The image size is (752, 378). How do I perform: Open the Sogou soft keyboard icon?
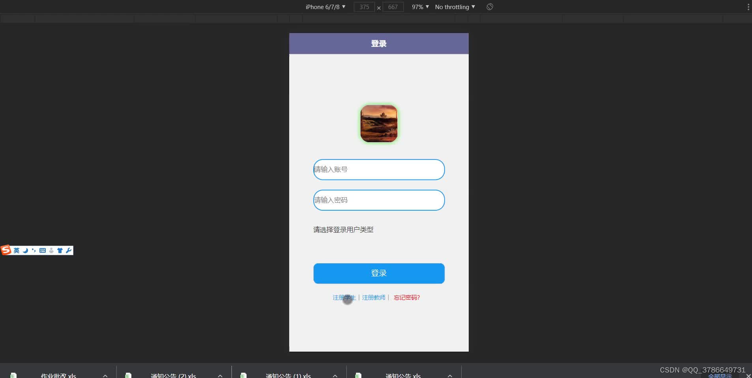43,250
